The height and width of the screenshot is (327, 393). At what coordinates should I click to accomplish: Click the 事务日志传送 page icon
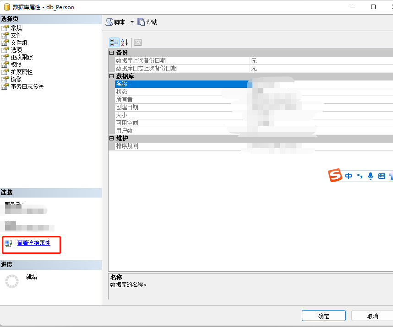pos(5,86)
